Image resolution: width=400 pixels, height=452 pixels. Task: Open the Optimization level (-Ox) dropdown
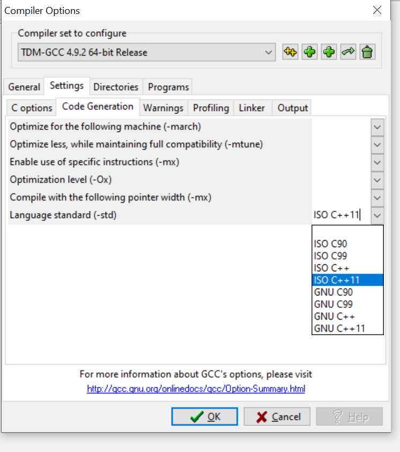377,180
